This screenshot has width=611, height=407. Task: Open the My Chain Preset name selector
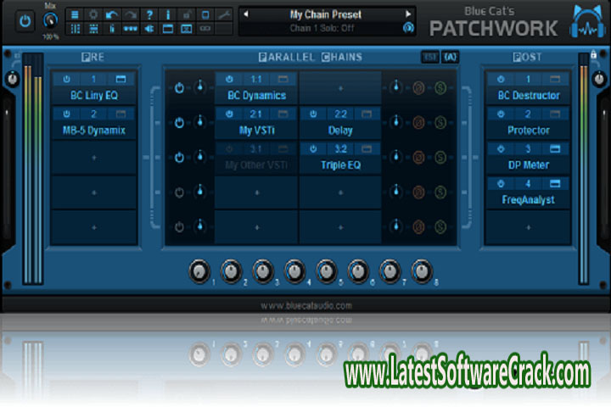(x=327, y=14)
